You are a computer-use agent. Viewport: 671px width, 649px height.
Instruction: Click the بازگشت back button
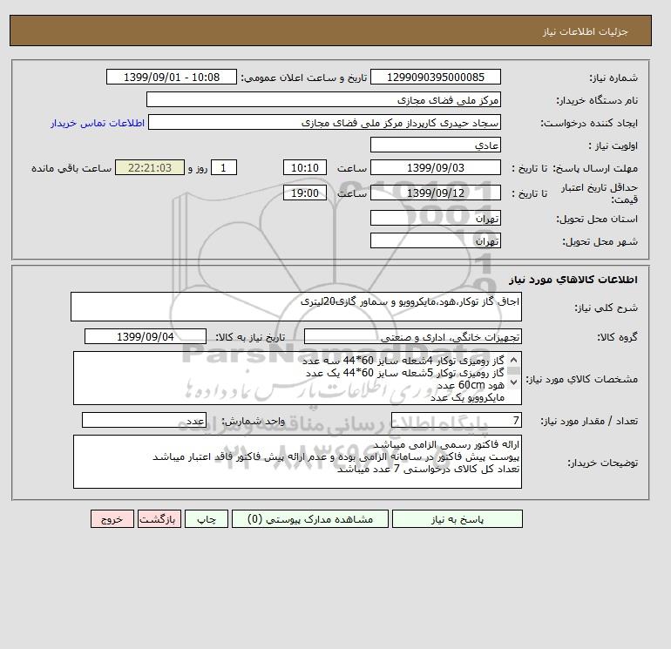pyautogui.click(x=159, y=519)
